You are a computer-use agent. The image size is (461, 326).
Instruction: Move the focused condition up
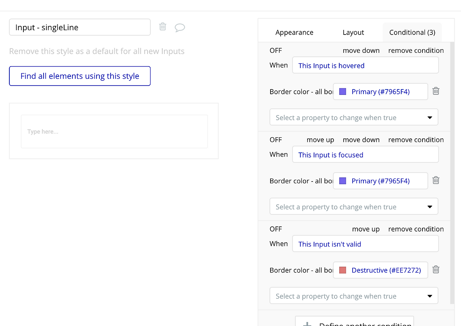(x=320, y=140)
